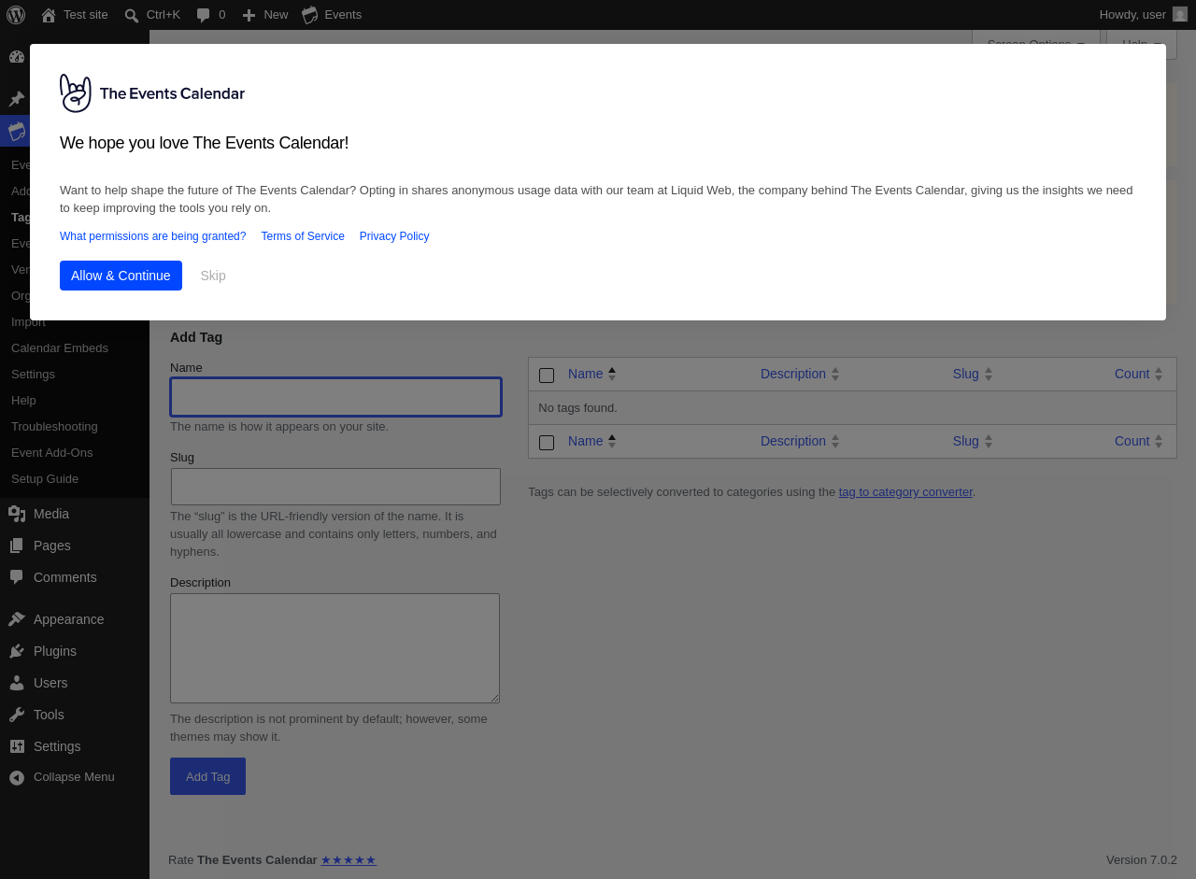
Task: Click Slug sort arrows in table footer
Action: pyautogui.click(x=989, y=441)
